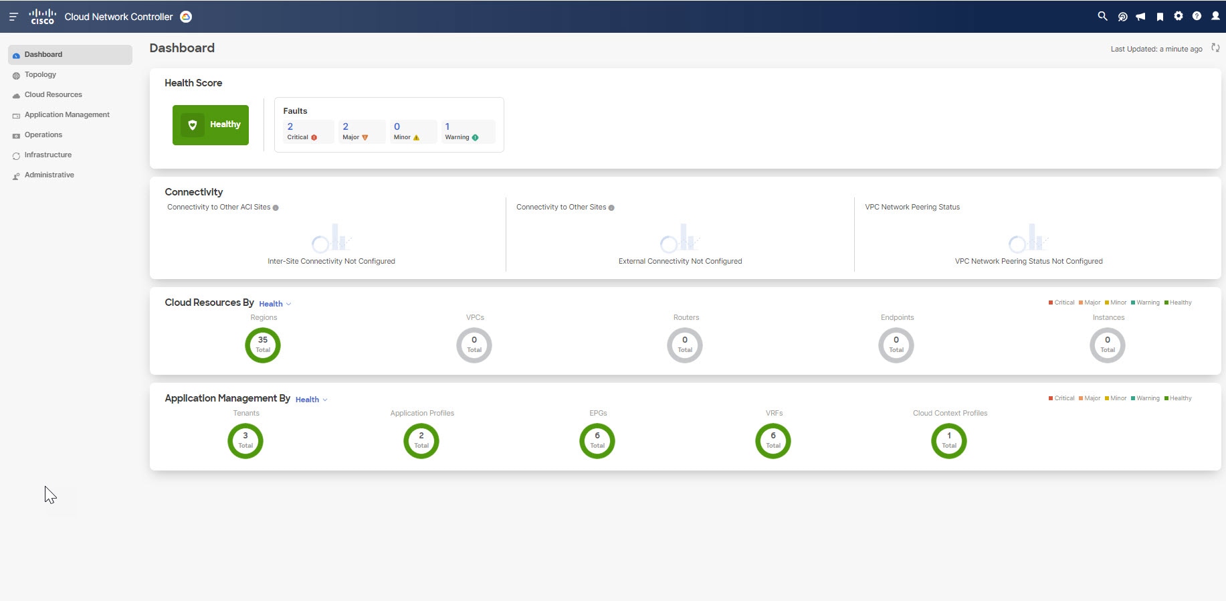Viewport: 1226px width, 601px height.
Task: Click the Google Cloud badge icon
Action: (x=187, y=17)
